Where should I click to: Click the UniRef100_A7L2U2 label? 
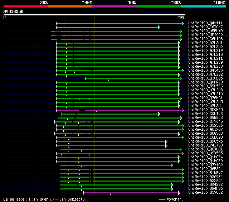(x=205, y=74)
